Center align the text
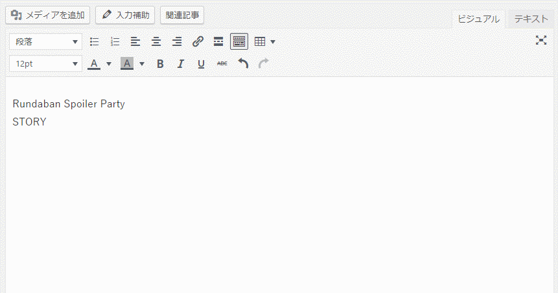The image size is (558, 293). 156,42
